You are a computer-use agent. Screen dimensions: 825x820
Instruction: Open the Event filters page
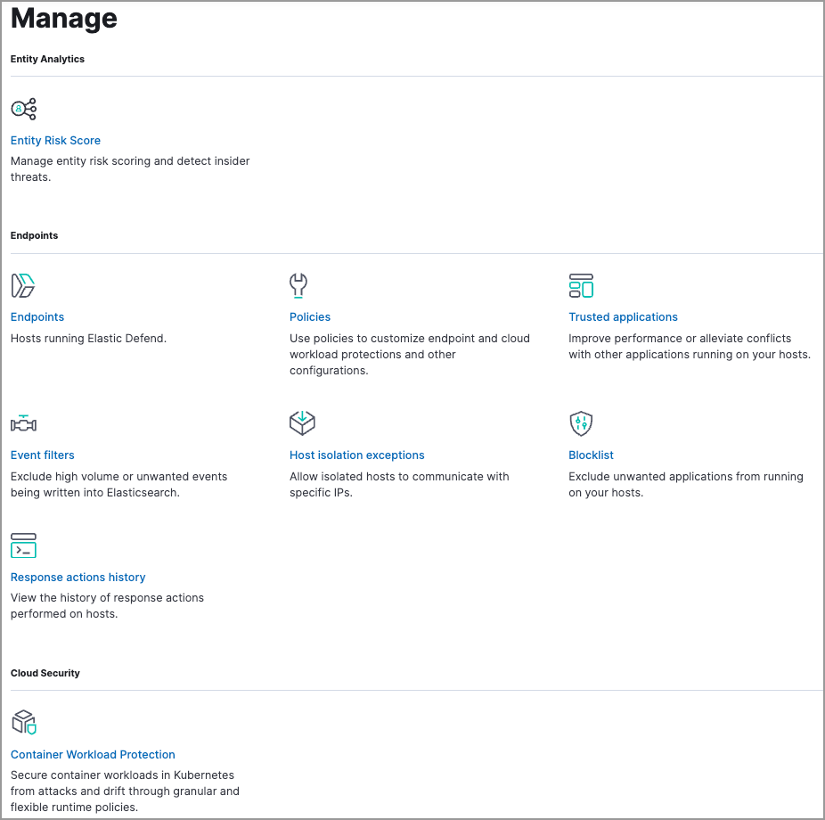point(42,455)
